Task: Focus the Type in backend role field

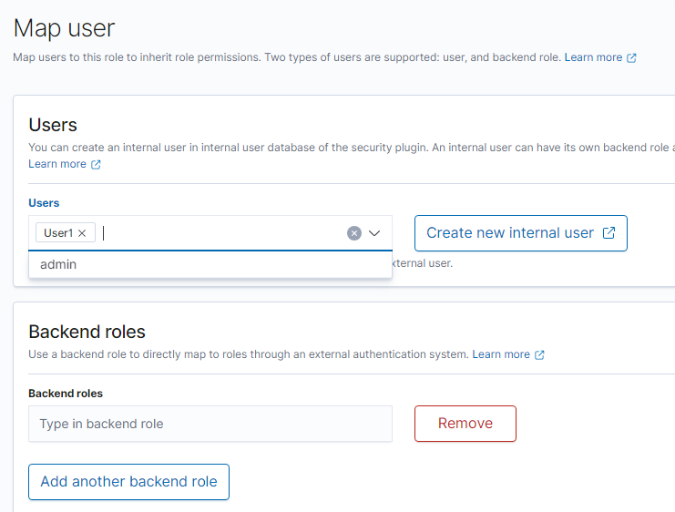Action: pyautogui.click(x=210, y=424)
